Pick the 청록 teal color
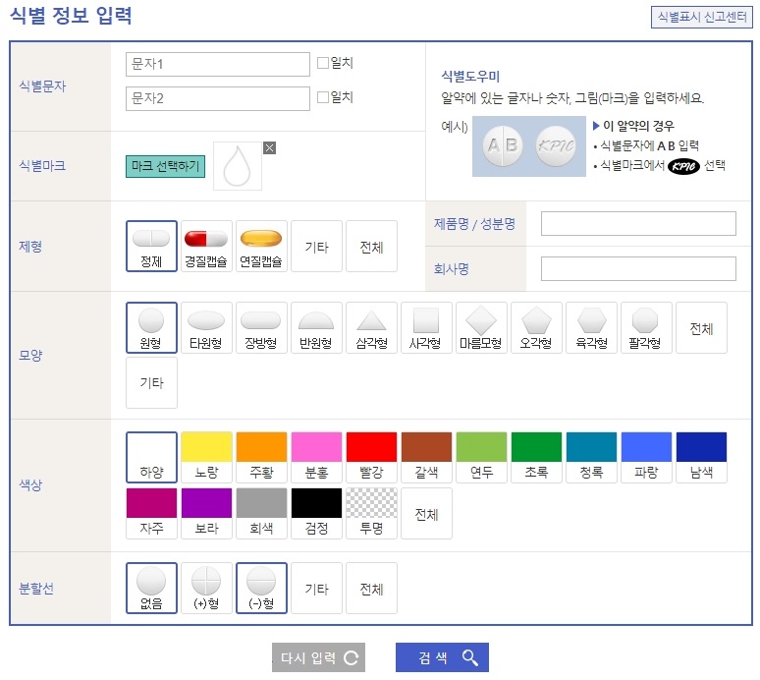 point(591,457)
